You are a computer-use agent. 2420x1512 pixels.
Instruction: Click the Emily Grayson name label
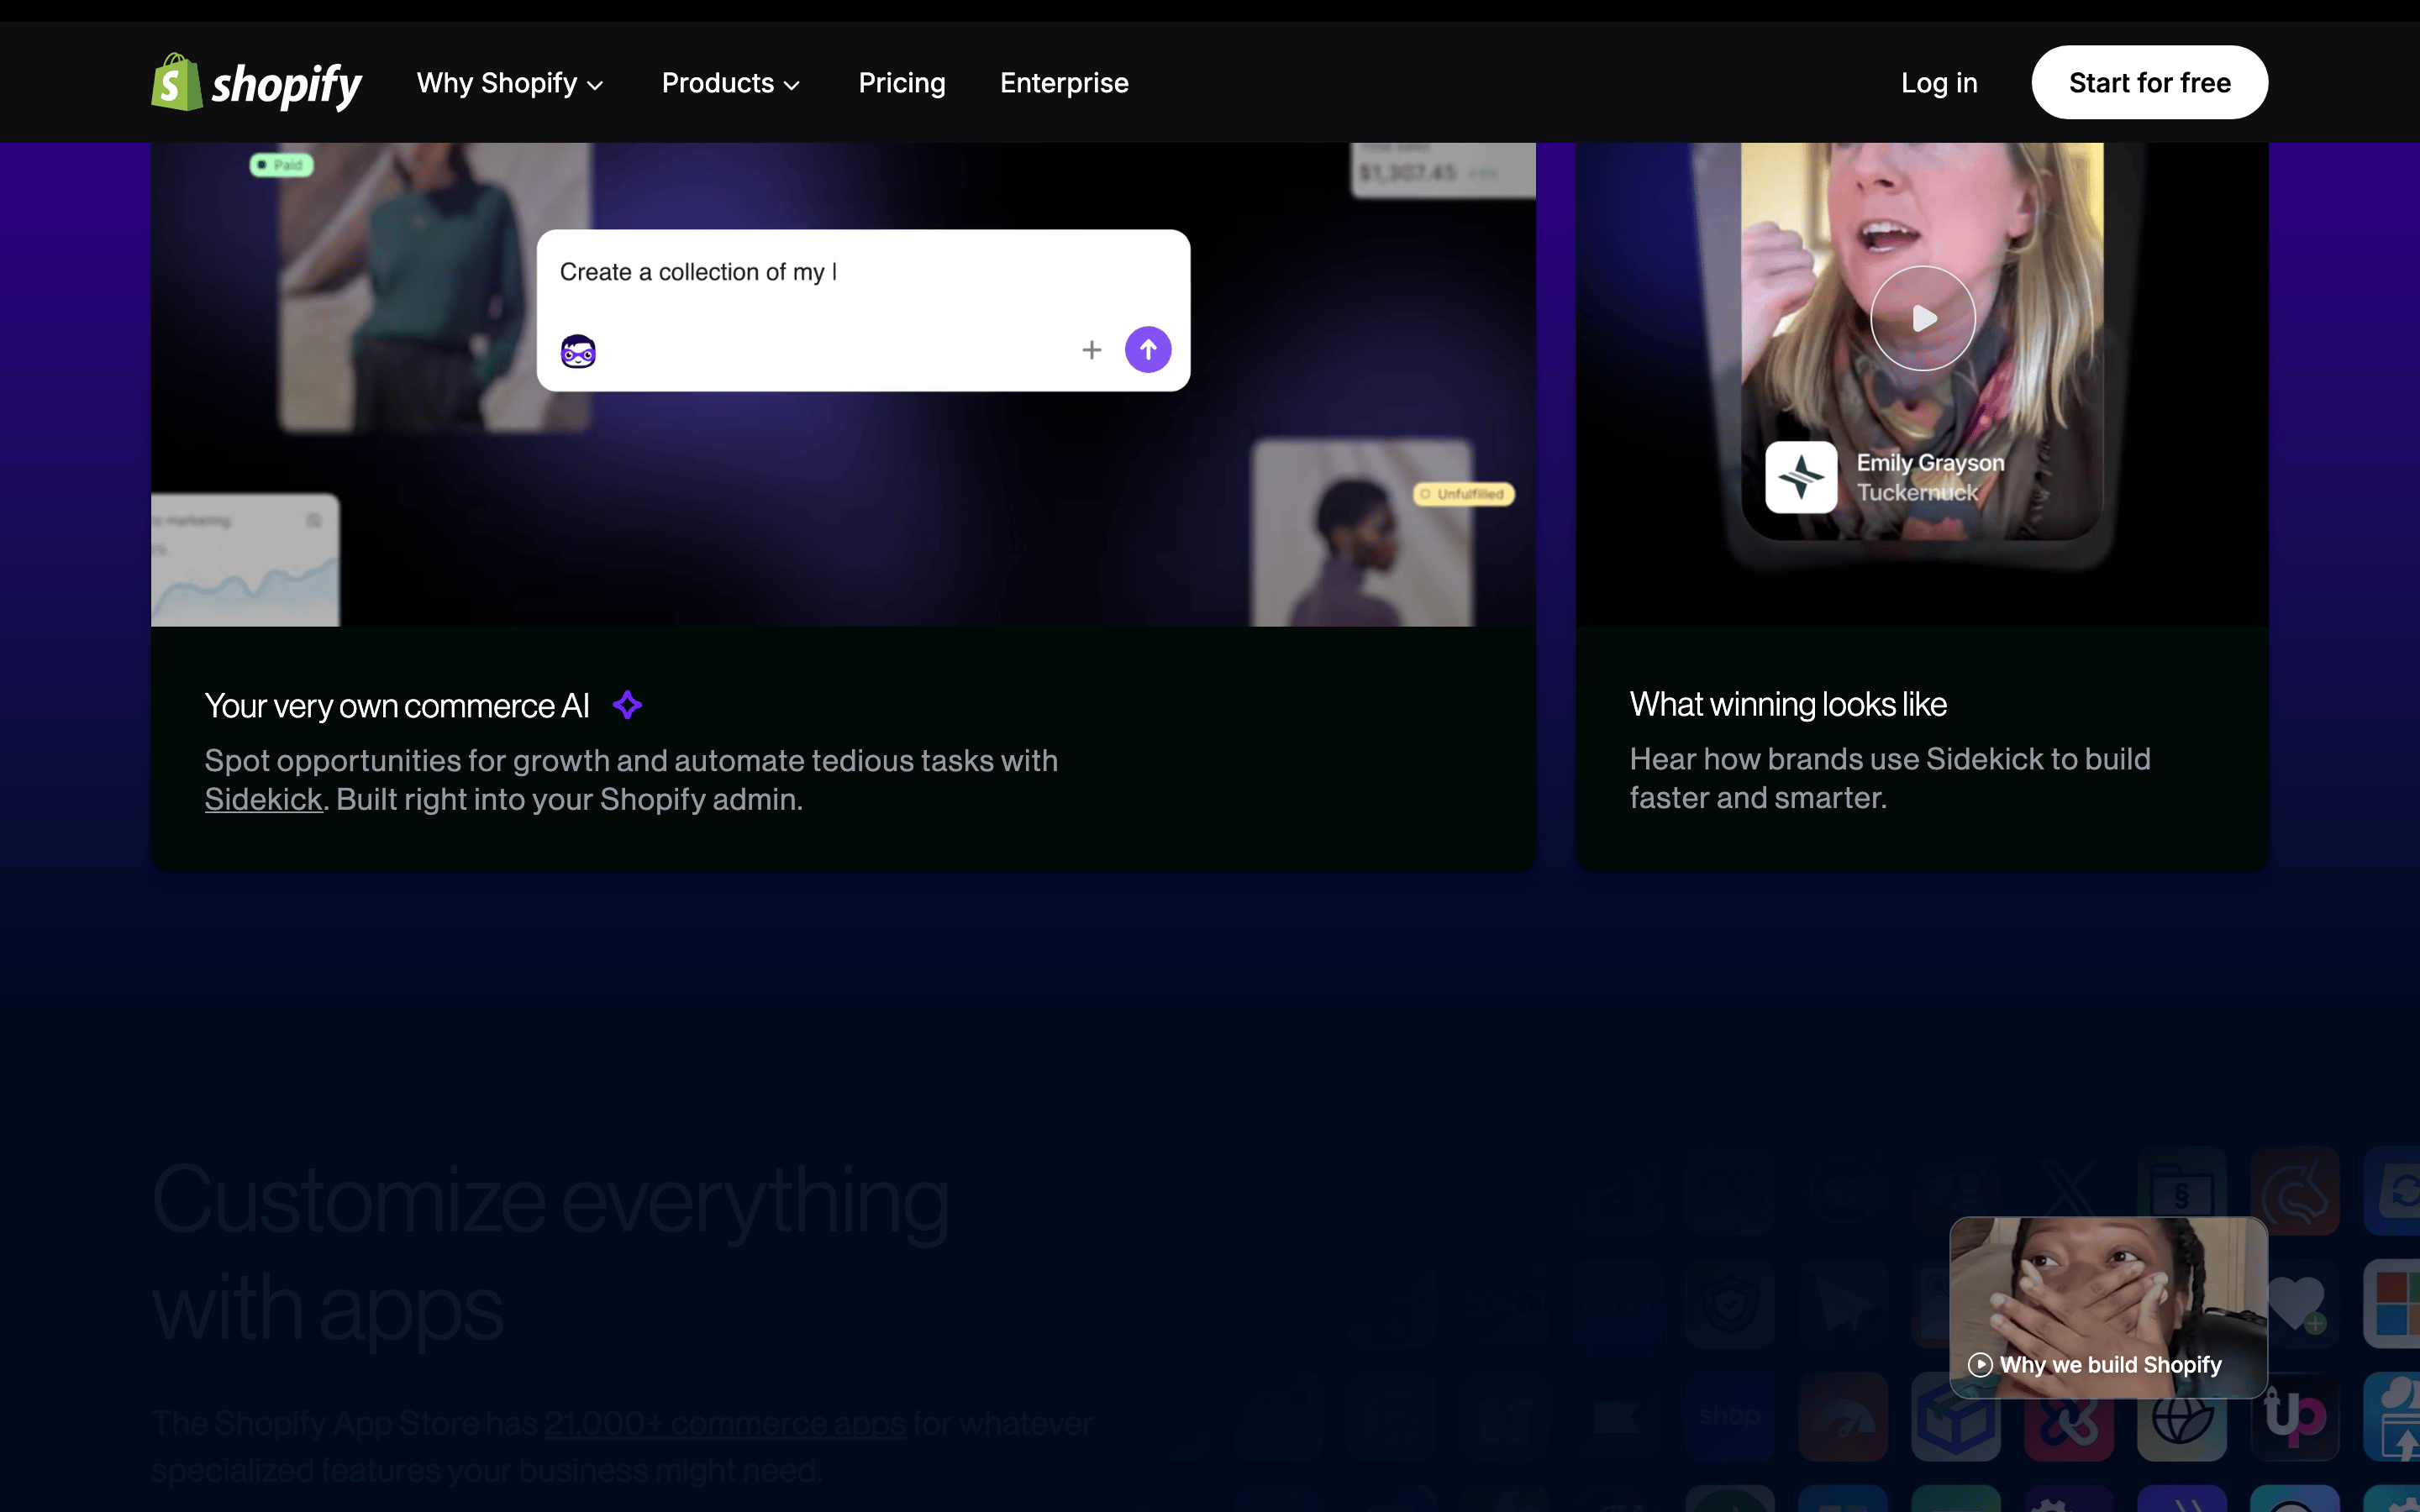(x=1930, y=463)
